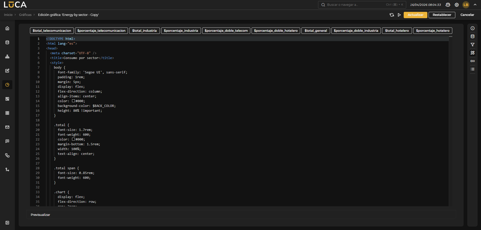Click the Restablecer button
This screenshot has width=481, height=230.
(x=442, y=15)
